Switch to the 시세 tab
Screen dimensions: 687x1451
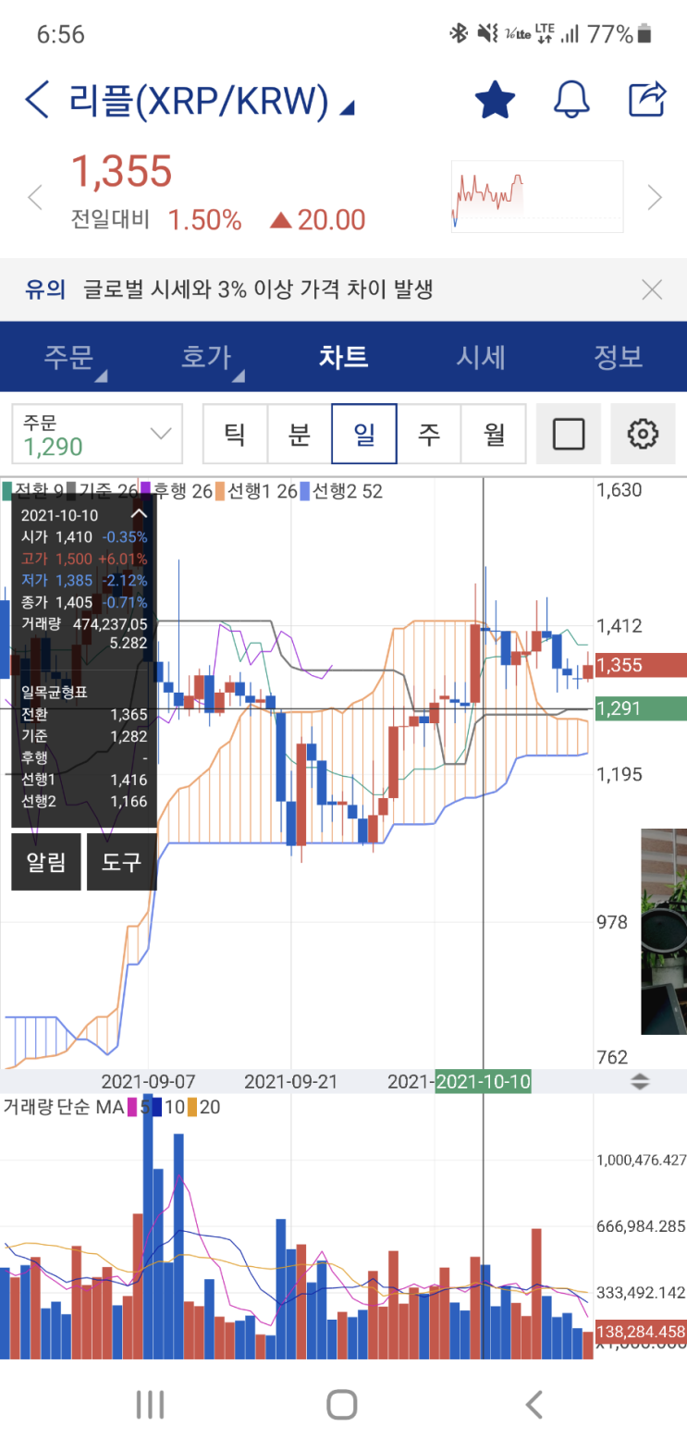481,357
